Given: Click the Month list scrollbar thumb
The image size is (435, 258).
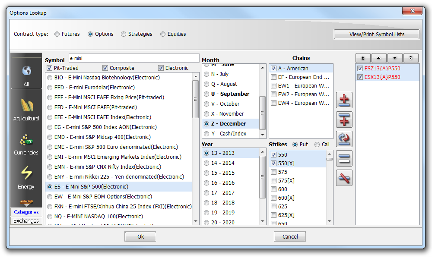Looking at the screenshot, I should (x=263, y=113).
